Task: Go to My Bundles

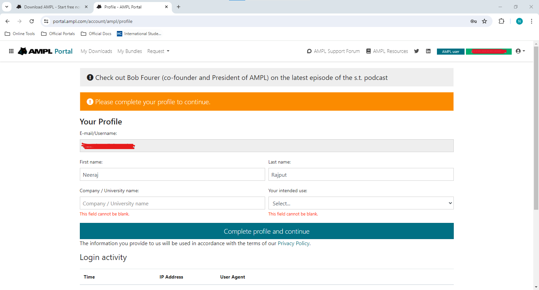Action: click(130, 51)
